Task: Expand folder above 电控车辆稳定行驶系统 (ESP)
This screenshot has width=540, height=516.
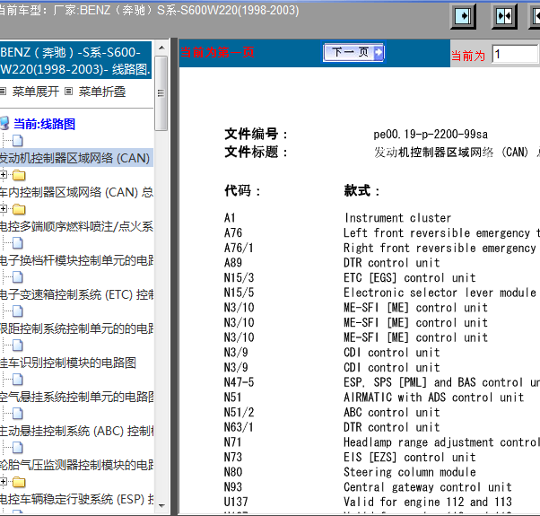Action: coord(4,482)
